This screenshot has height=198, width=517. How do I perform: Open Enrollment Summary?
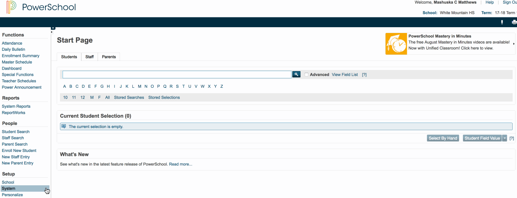[x=21, y=56]
